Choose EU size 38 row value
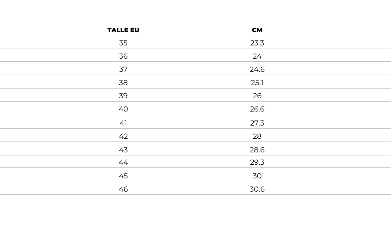The width and height of the screenshot is (391, 230). click(123, 83)
